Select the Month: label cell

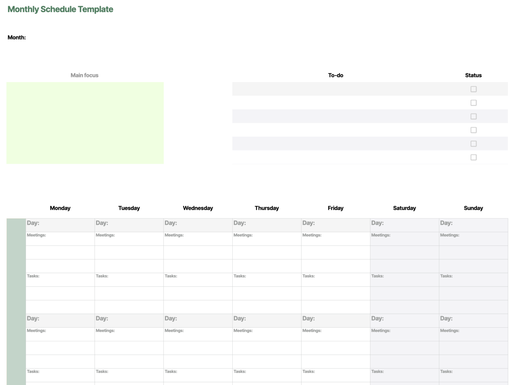tap(17, 37)
